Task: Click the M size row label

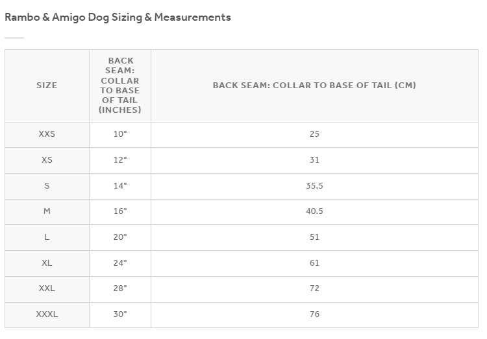Action: click(47, 211)
